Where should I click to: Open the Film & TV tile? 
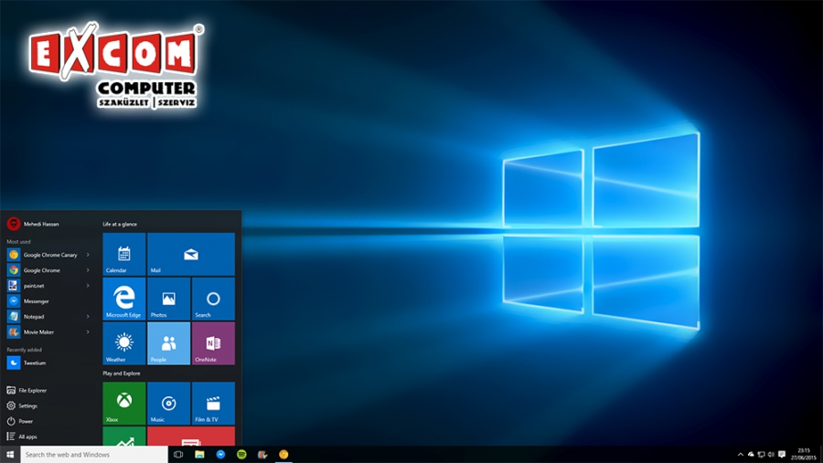click(213, 404)
